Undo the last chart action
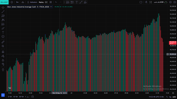Image resolution: width=177 pixels, height=99 pixels. (56, 2)
